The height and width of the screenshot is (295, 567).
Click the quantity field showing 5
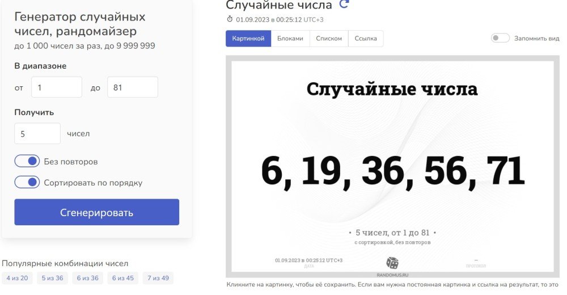37,133
